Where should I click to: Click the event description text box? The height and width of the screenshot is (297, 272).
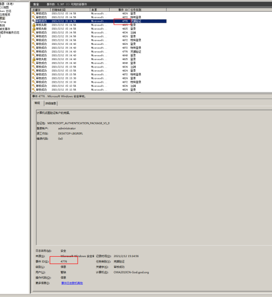click(154, 177)
